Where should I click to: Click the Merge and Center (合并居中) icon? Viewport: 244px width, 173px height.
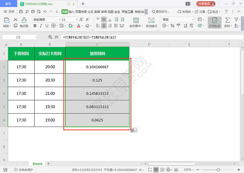click(136, 22)
